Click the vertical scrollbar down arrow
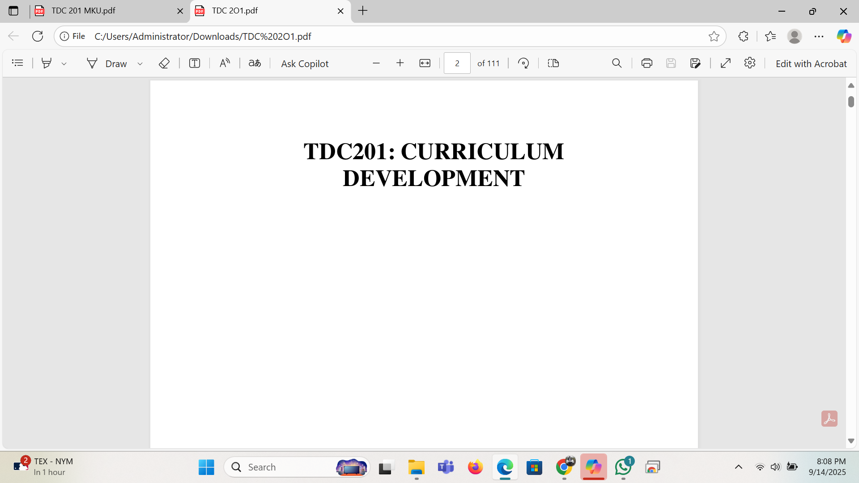This screenshot has width=859, height=483. point(851,441)
